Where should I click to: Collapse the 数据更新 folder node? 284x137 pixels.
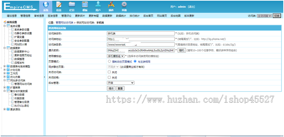(4, 48)
